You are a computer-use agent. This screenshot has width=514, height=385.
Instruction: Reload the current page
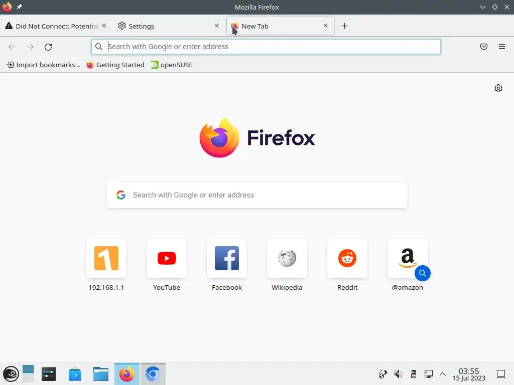(x=48, y=47)
